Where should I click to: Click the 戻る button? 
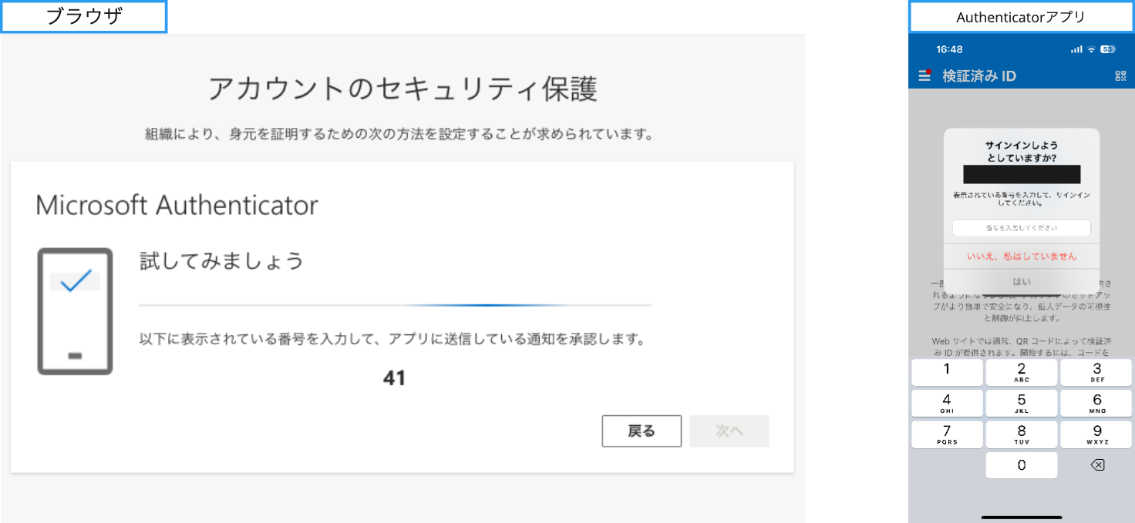click(642, 431)
